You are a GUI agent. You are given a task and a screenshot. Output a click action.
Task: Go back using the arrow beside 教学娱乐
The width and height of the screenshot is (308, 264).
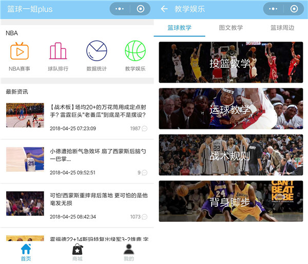pos(164,9)
